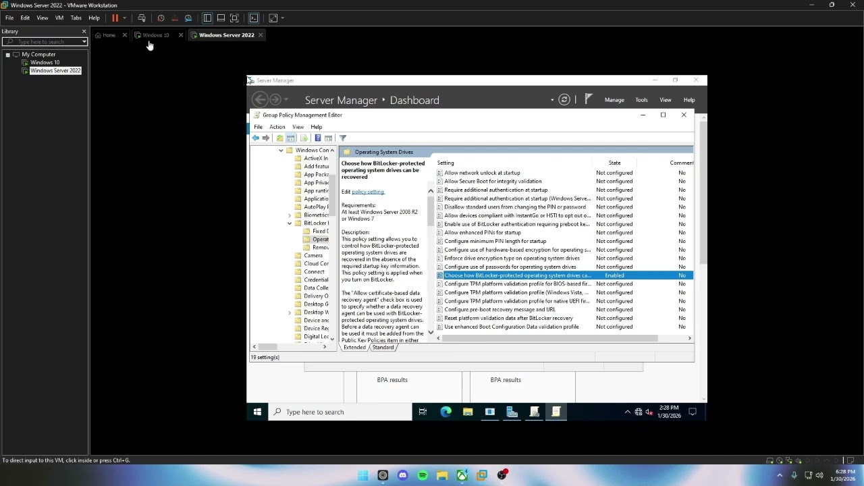This screenshot has height=486, width=864.
Task: Collapse the My Computer tree node
Action: click(x=7, y=55)
